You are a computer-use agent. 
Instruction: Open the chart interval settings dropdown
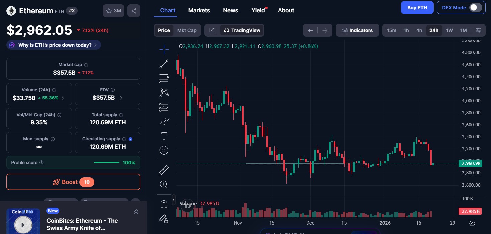point(478,30)
